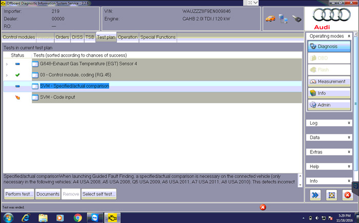Click the volume speaker tray icon

[317, 218]
